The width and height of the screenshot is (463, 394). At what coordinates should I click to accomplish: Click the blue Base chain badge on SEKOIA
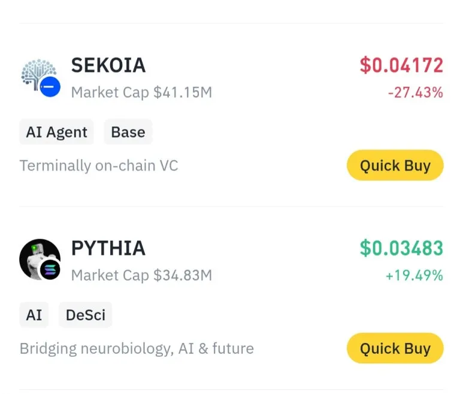coord(50,87)
